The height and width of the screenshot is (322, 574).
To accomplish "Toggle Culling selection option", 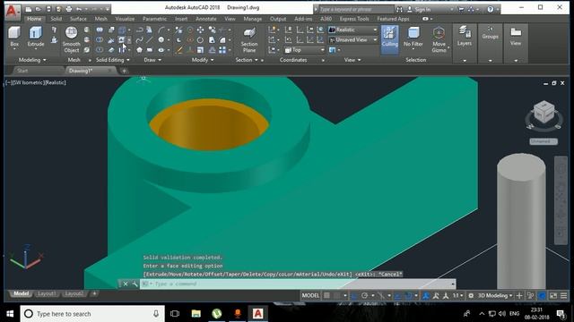I will pyautogui.click(x=389, y=39).
